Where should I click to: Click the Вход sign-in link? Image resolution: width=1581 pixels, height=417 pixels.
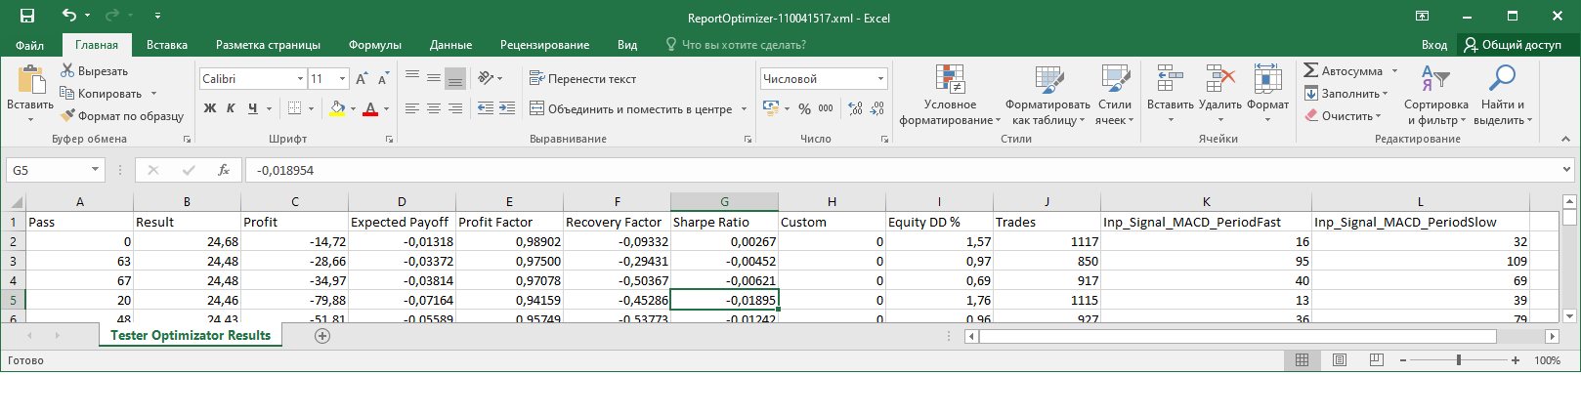point(1433,45)
